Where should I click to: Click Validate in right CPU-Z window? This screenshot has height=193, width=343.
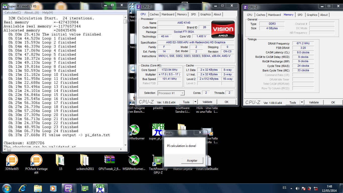coord(314,102)
